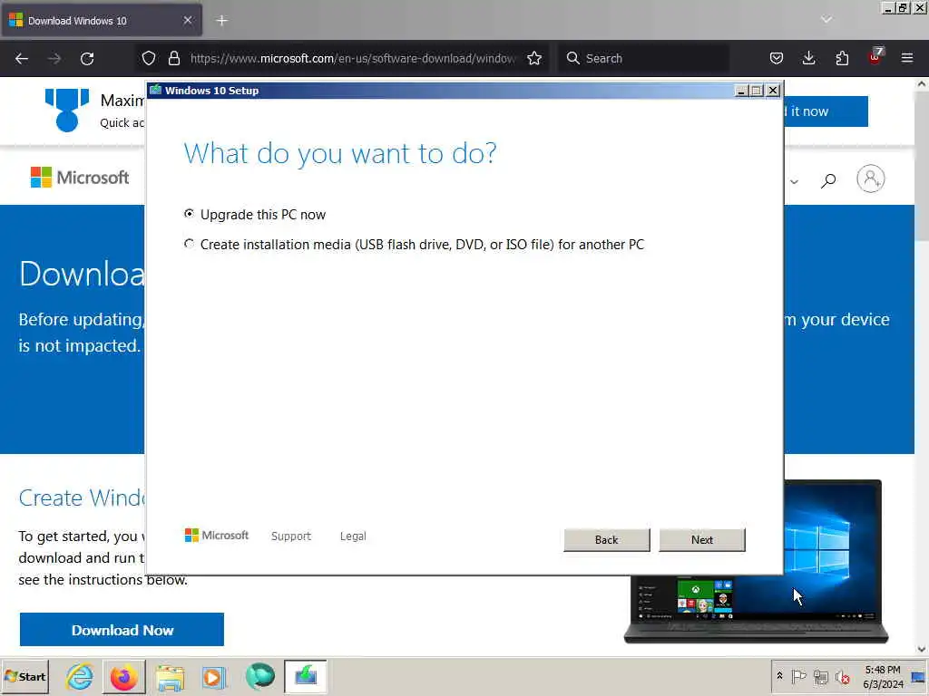
Task: Click Show desktop tray icon
Action: (x=919, y=676)
